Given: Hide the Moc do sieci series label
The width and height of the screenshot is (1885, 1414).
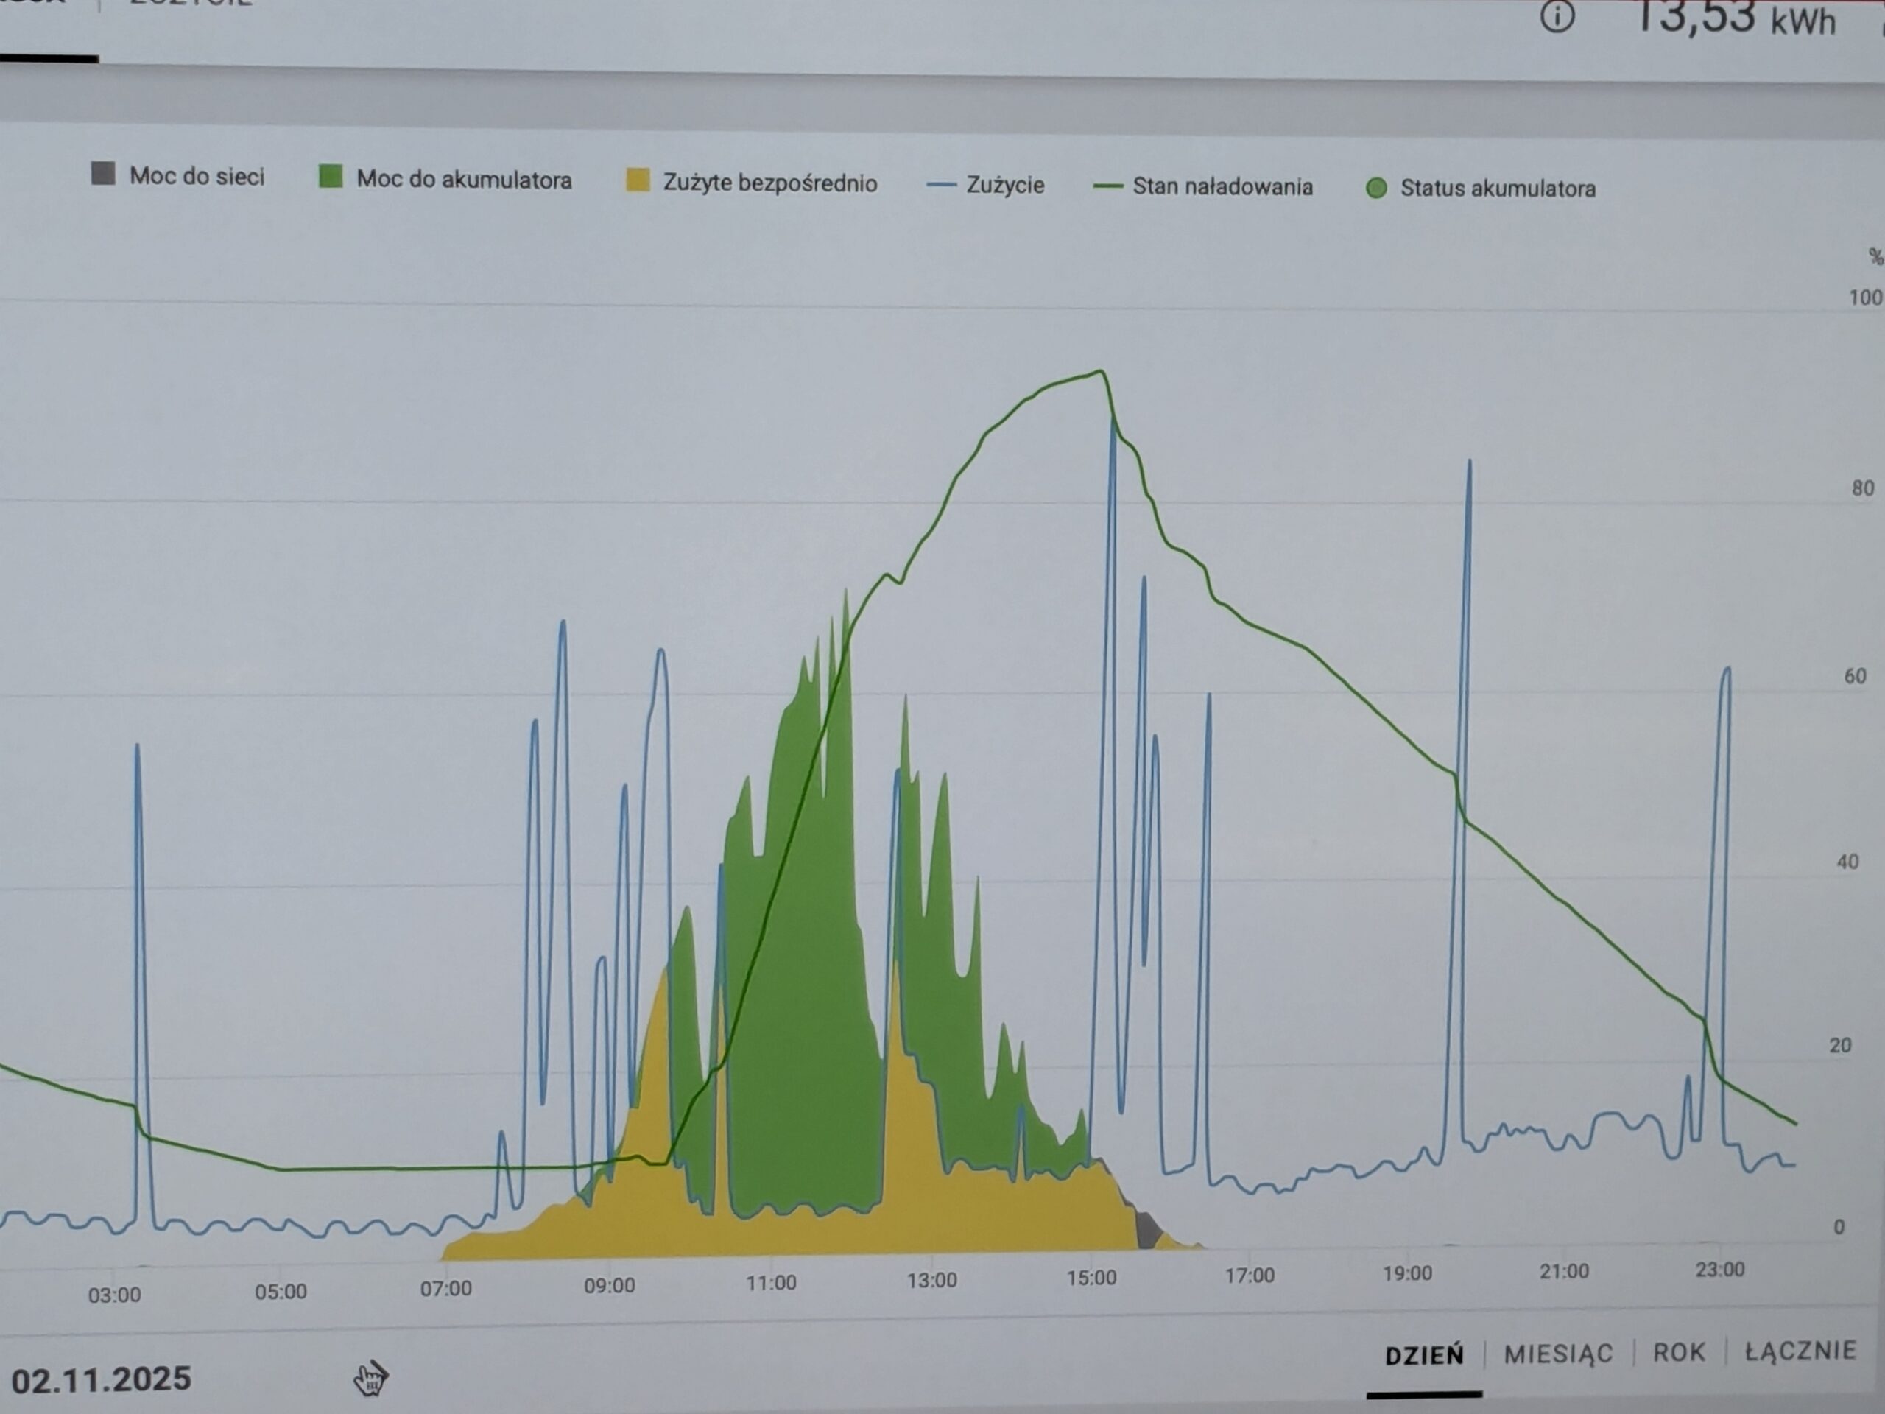Looking at the screenshot, I should pos(197,177).
